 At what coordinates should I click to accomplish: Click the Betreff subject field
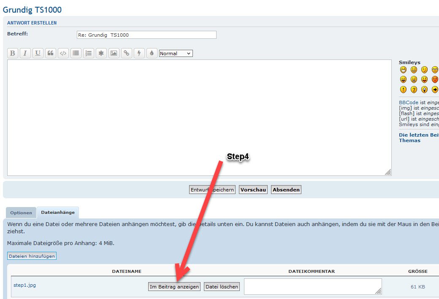click(x=146, y=35)
